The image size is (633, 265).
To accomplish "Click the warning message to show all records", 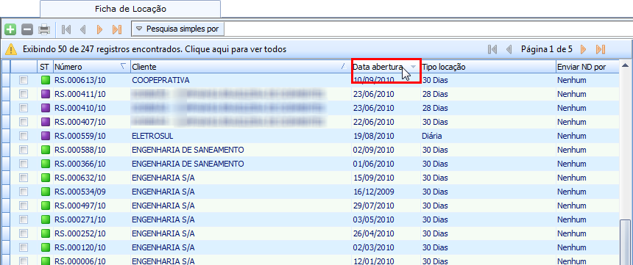I will point(155,49).
